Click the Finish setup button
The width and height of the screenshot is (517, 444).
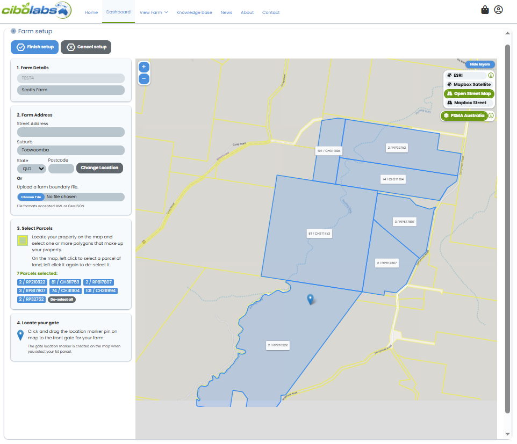point(34,47)
